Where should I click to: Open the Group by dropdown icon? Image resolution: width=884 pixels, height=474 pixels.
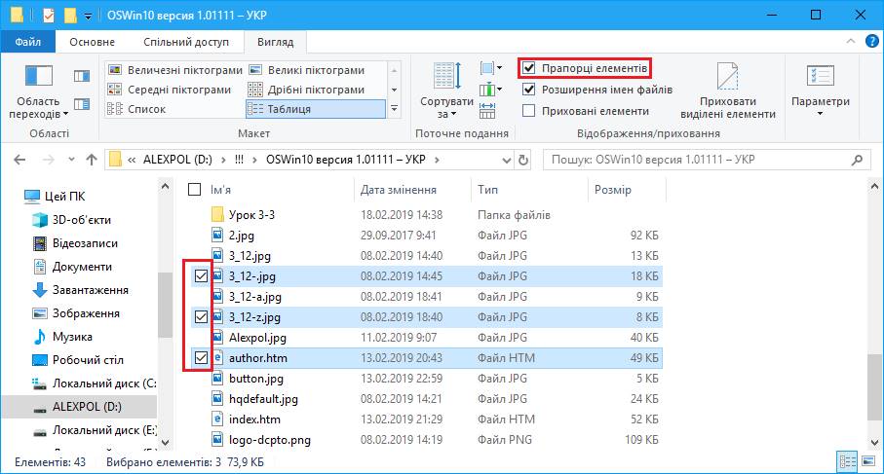[490, 68]
